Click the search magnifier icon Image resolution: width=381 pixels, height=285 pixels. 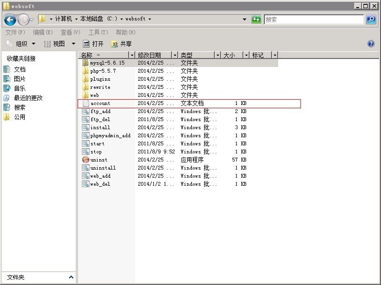[371, 19]
